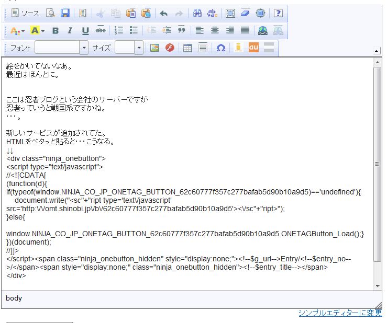This screenshot has height=323, width=387.
Task: Toggle bold formatting
Action: [56, 31]
